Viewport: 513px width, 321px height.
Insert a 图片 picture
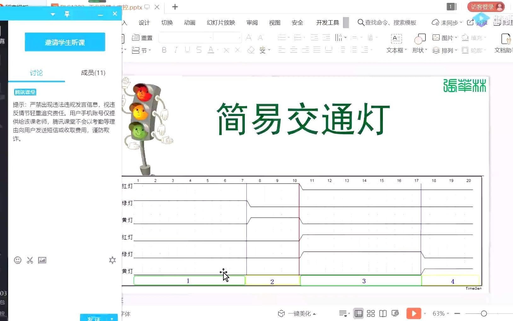445,38
